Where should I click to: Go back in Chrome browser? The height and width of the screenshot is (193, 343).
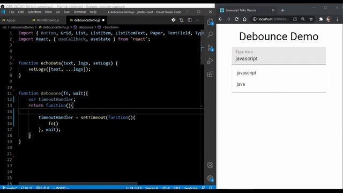pyautogui.click(x=220, y=19)
